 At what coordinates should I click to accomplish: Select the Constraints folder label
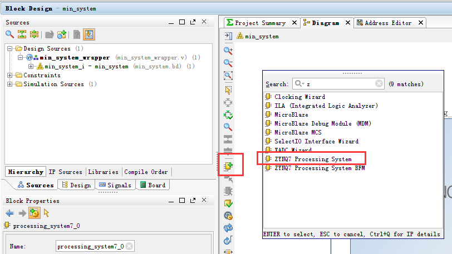[42, 76]
